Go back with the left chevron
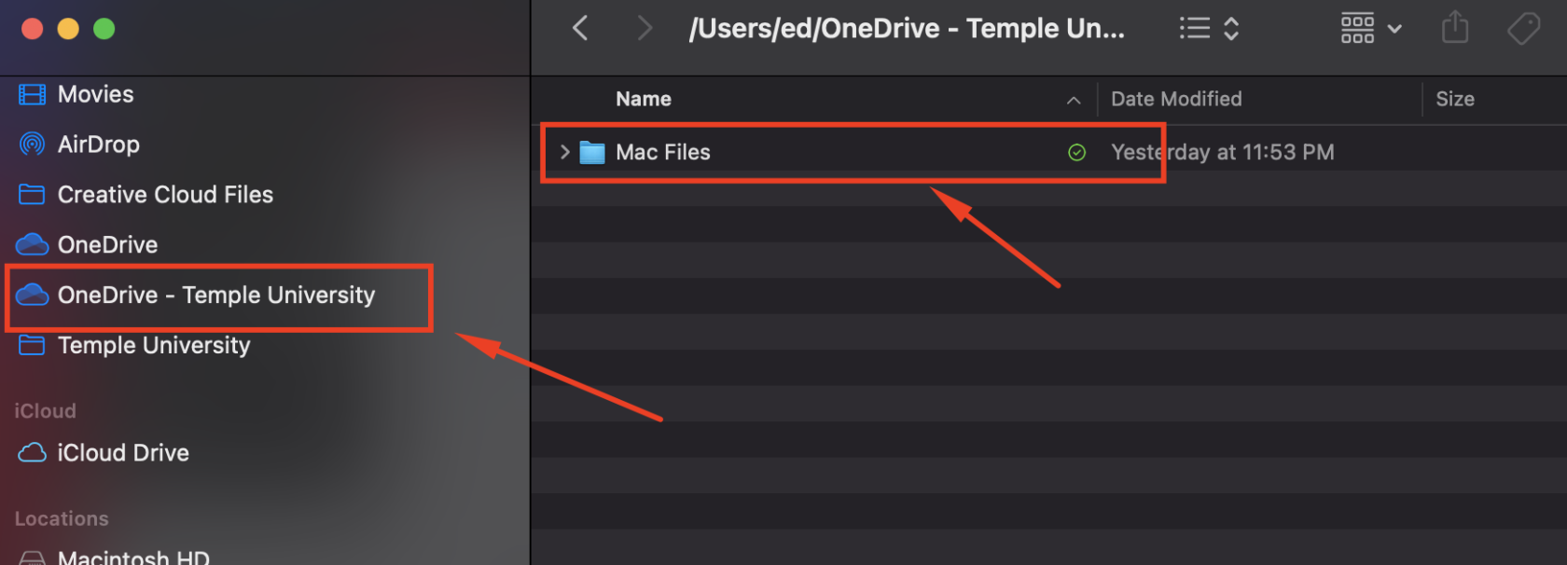The height and width of the screenshot is (565, 1567). (x=580, y=28)
